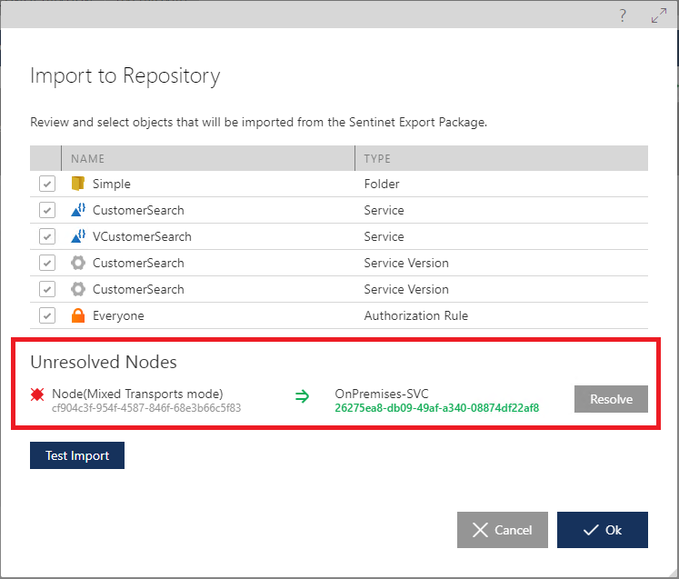Click the red unresolved node icon
The image size is (679, 579).
[37, 394]
